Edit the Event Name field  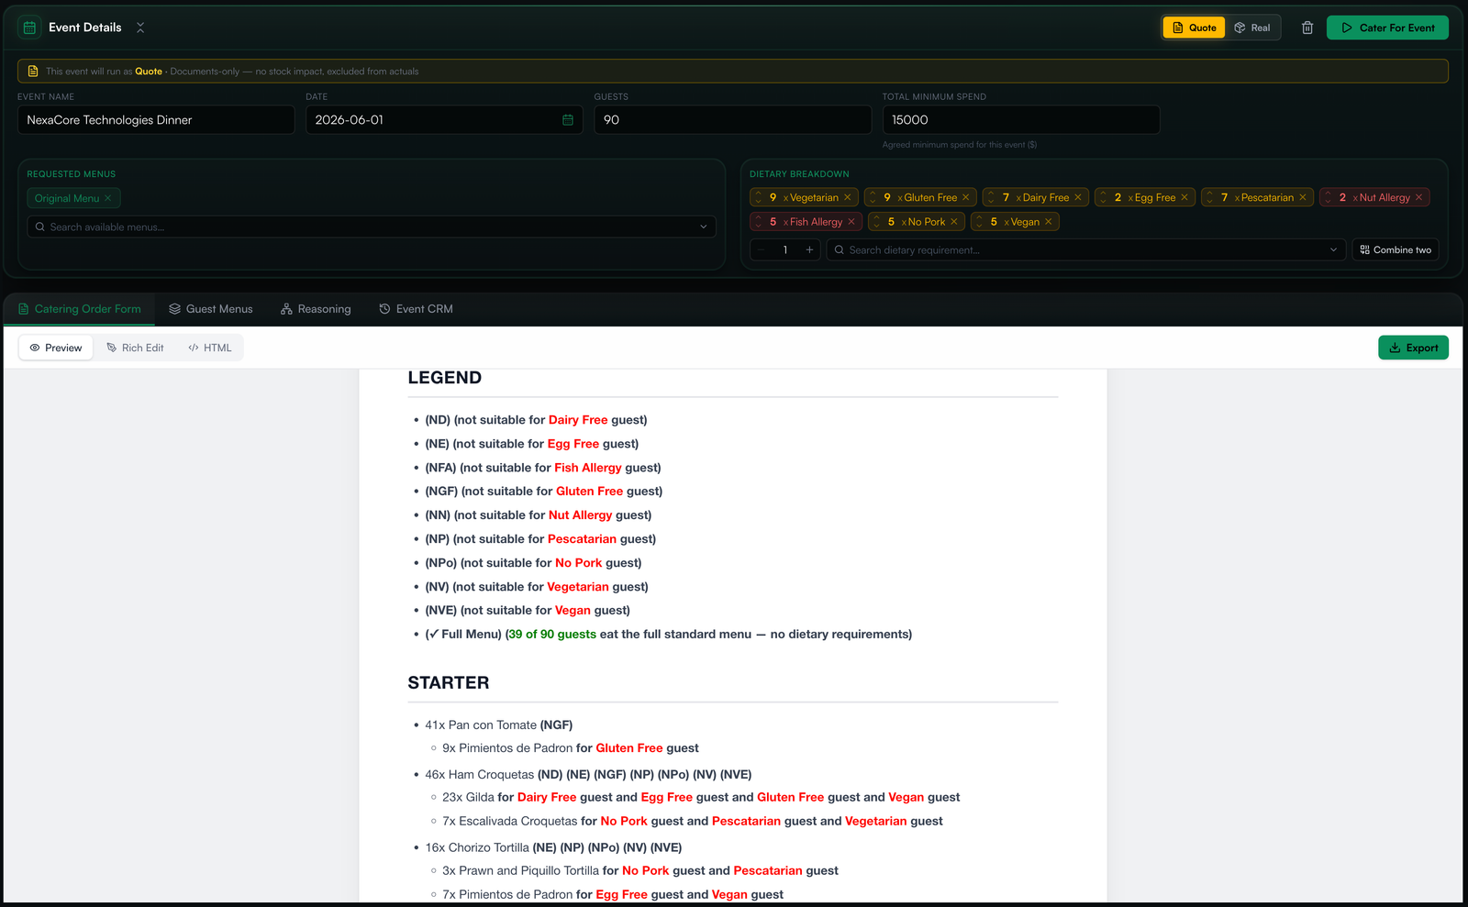[156, 120]
